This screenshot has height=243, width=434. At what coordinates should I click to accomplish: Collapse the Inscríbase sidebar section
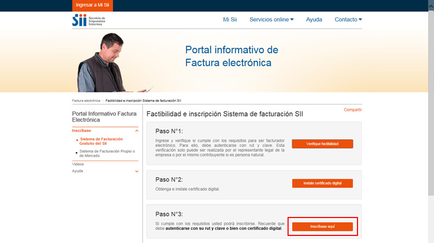137,131
